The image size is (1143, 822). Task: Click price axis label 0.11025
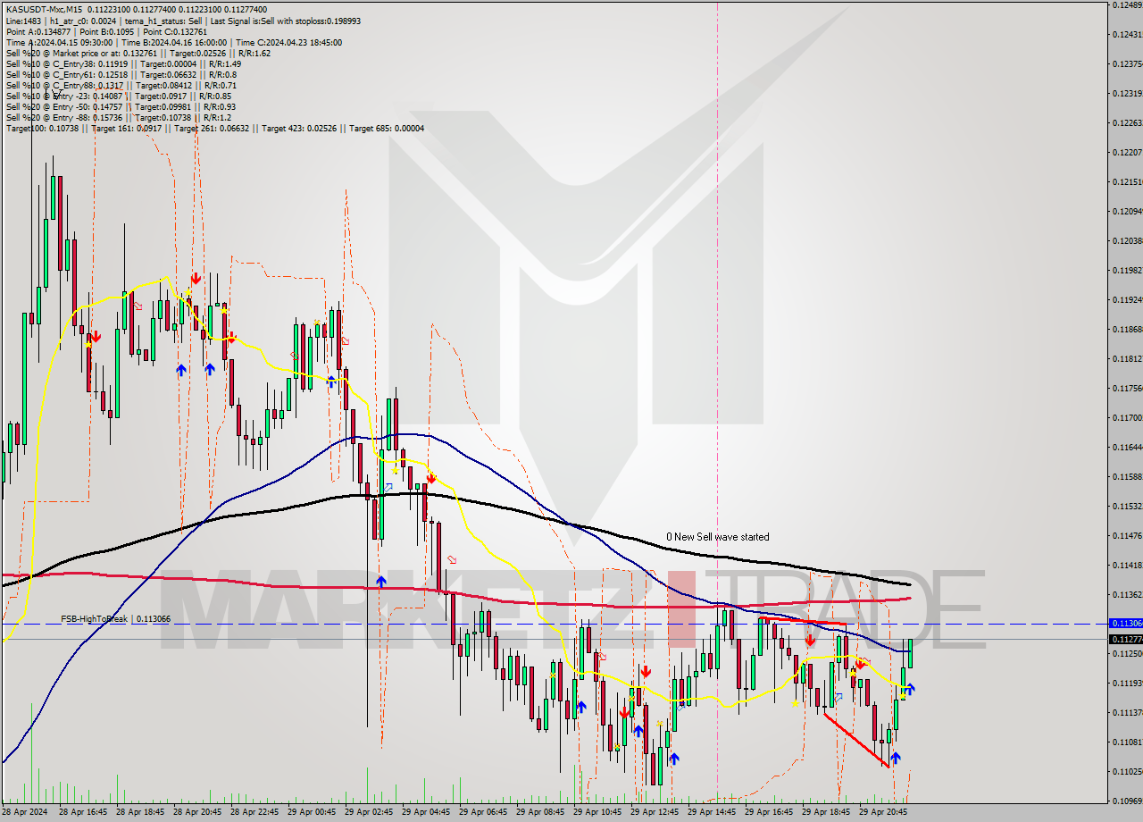click(1126, 771)
